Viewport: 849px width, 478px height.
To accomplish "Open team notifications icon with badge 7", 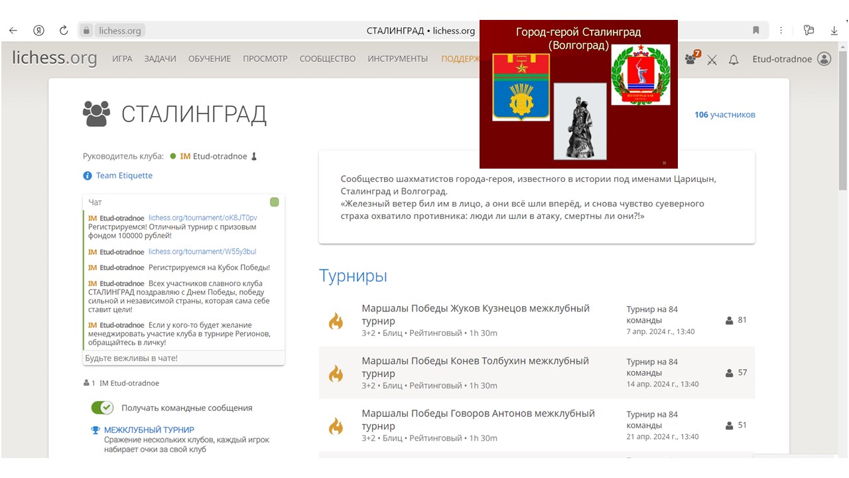I will click(692, 58).
